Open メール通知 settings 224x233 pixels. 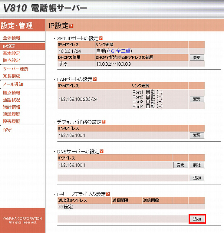coord(13,84)
